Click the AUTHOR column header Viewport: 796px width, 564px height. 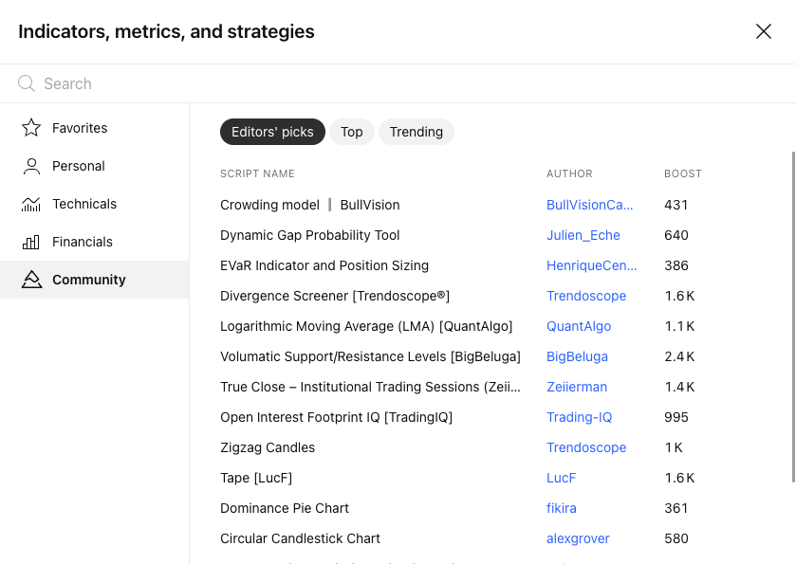point(569,174)
